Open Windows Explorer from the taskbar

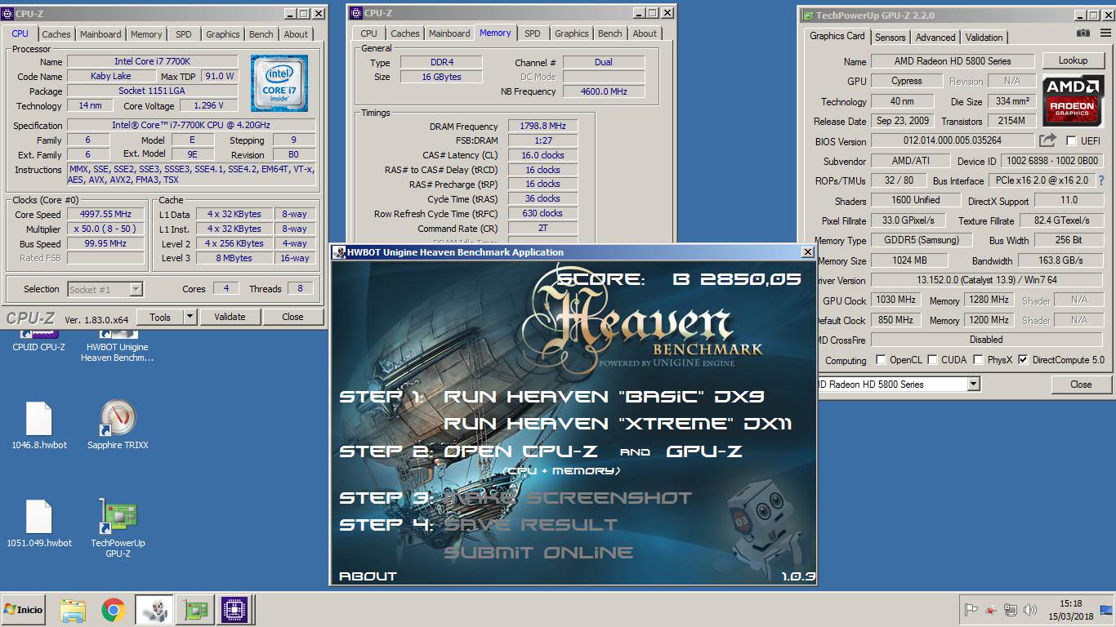tap(73, 610)
